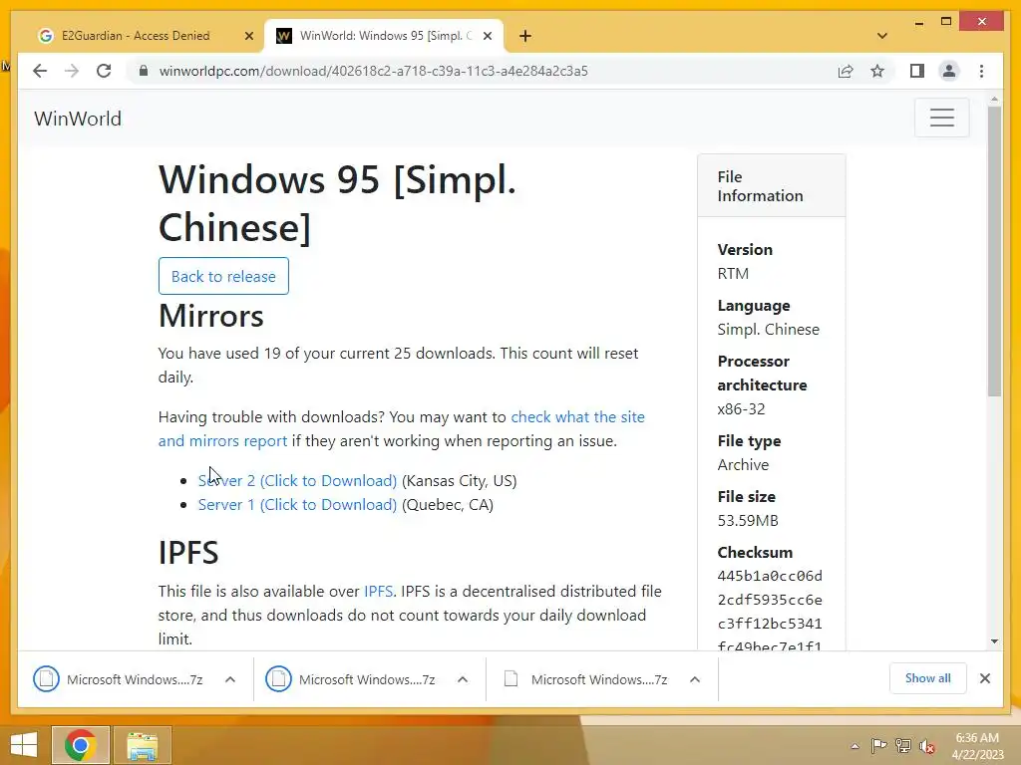Image resolution: width=1021 pixels, height=765 pixels.
Task: Select the checksum starting 445b1a0cc06d
Action: click(770, 612)
